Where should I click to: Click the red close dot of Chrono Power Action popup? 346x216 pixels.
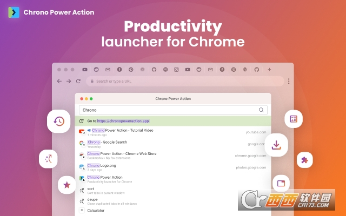[x=82, y=99]
